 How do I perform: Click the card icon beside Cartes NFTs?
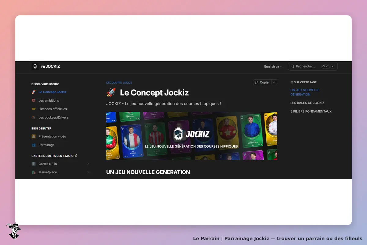click(x=34, y=164)
